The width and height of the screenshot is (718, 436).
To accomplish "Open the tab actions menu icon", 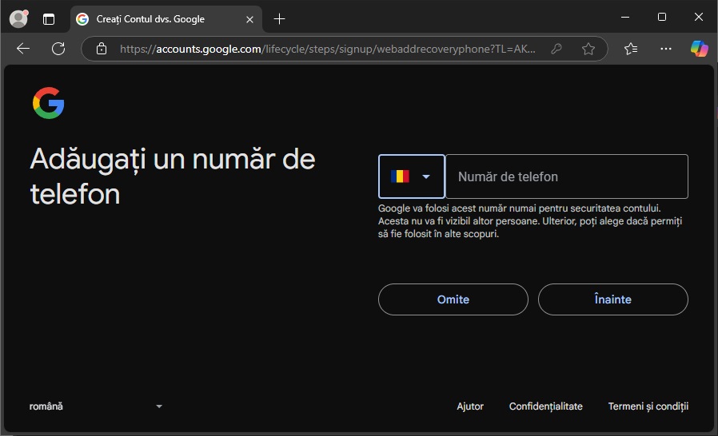I will (49, 18).
